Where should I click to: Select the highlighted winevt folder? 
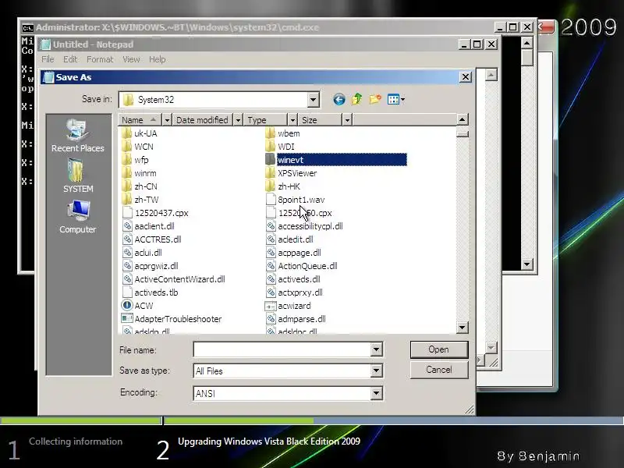335,160
